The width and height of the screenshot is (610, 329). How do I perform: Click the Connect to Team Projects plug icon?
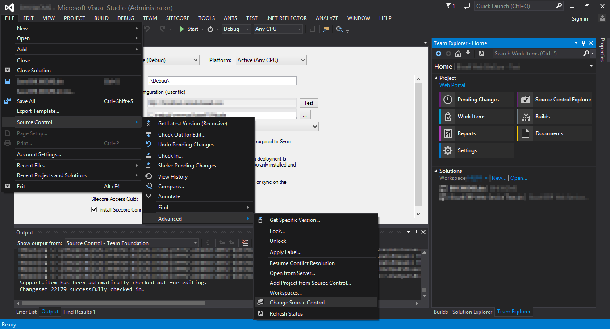[468, 54]
